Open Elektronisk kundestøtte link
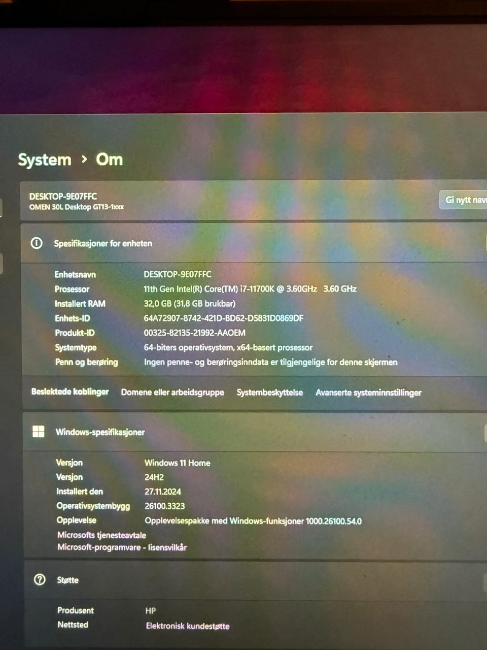The image size is (487, 650). [188, 626]
